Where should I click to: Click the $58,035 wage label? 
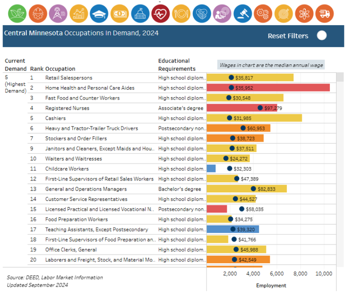tap(255, 209)
